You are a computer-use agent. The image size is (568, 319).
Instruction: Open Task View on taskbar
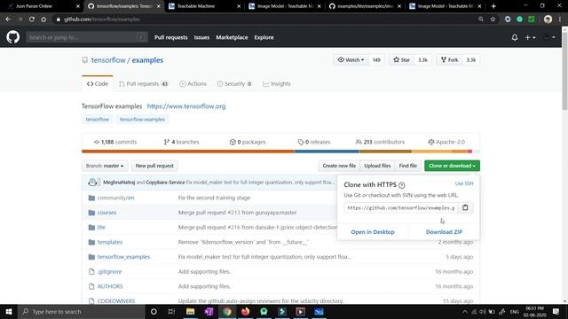tap(171, 311)
